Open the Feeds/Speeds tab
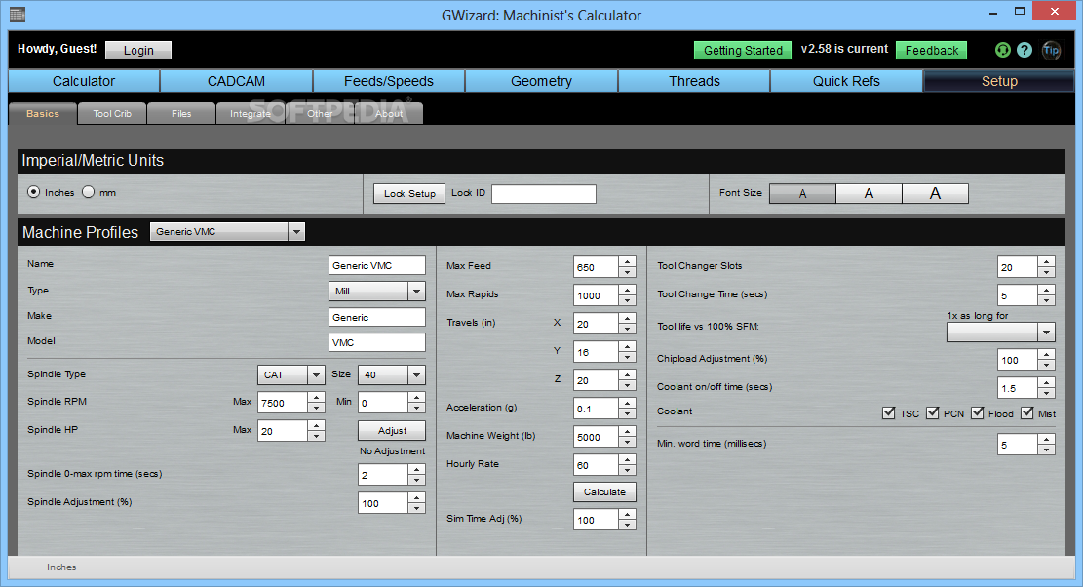 tap(389, 81)
